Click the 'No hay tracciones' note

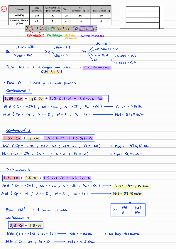(124, 234)
